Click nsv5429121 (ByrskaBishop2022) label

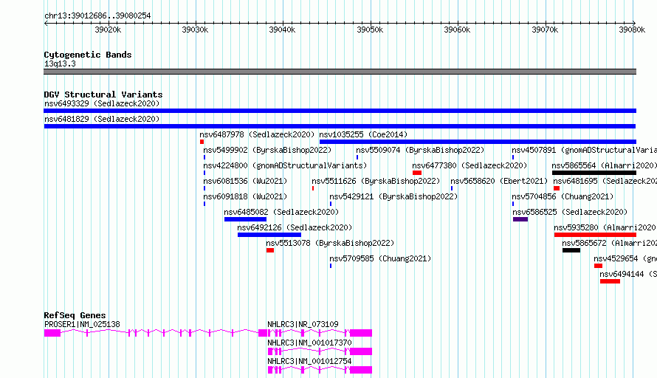(393, 196)
